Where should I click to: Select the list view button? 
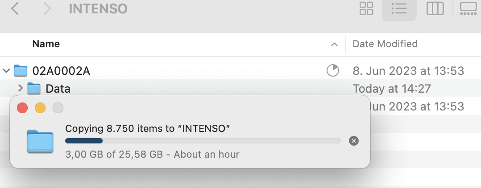(x=399, y=8)
